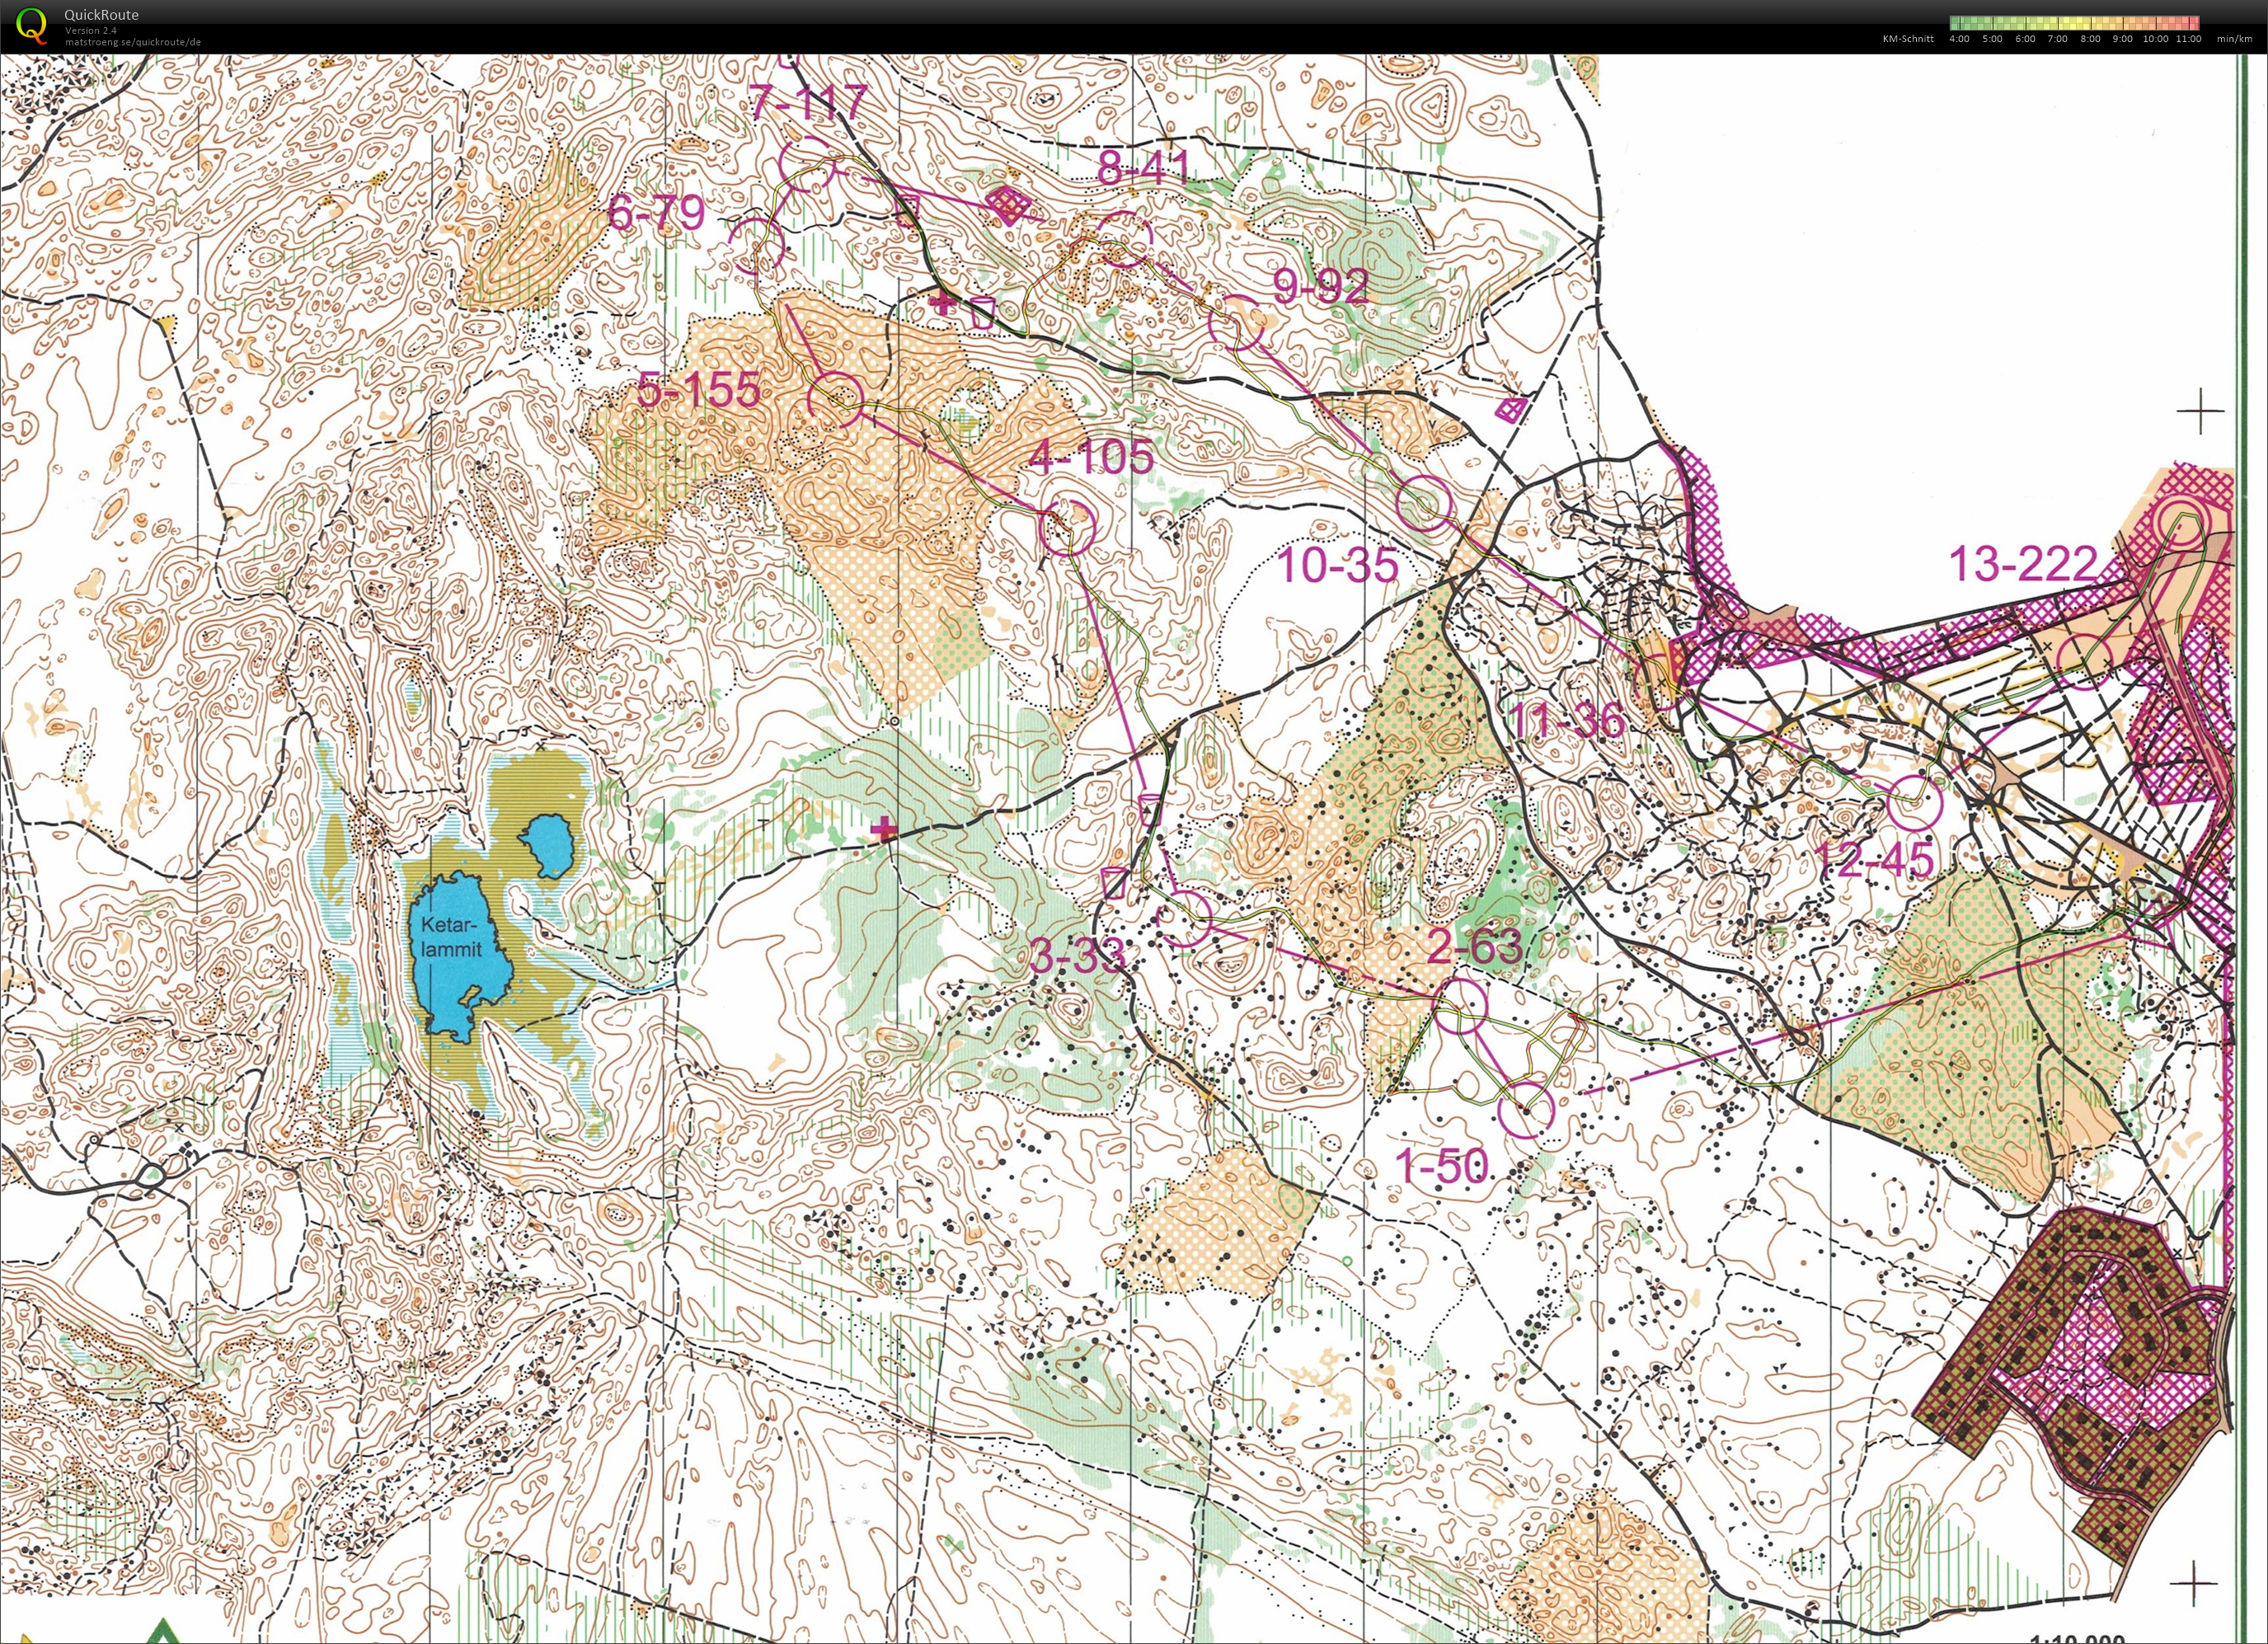Click the lower right registration cross mark

pos(2195,1584)
